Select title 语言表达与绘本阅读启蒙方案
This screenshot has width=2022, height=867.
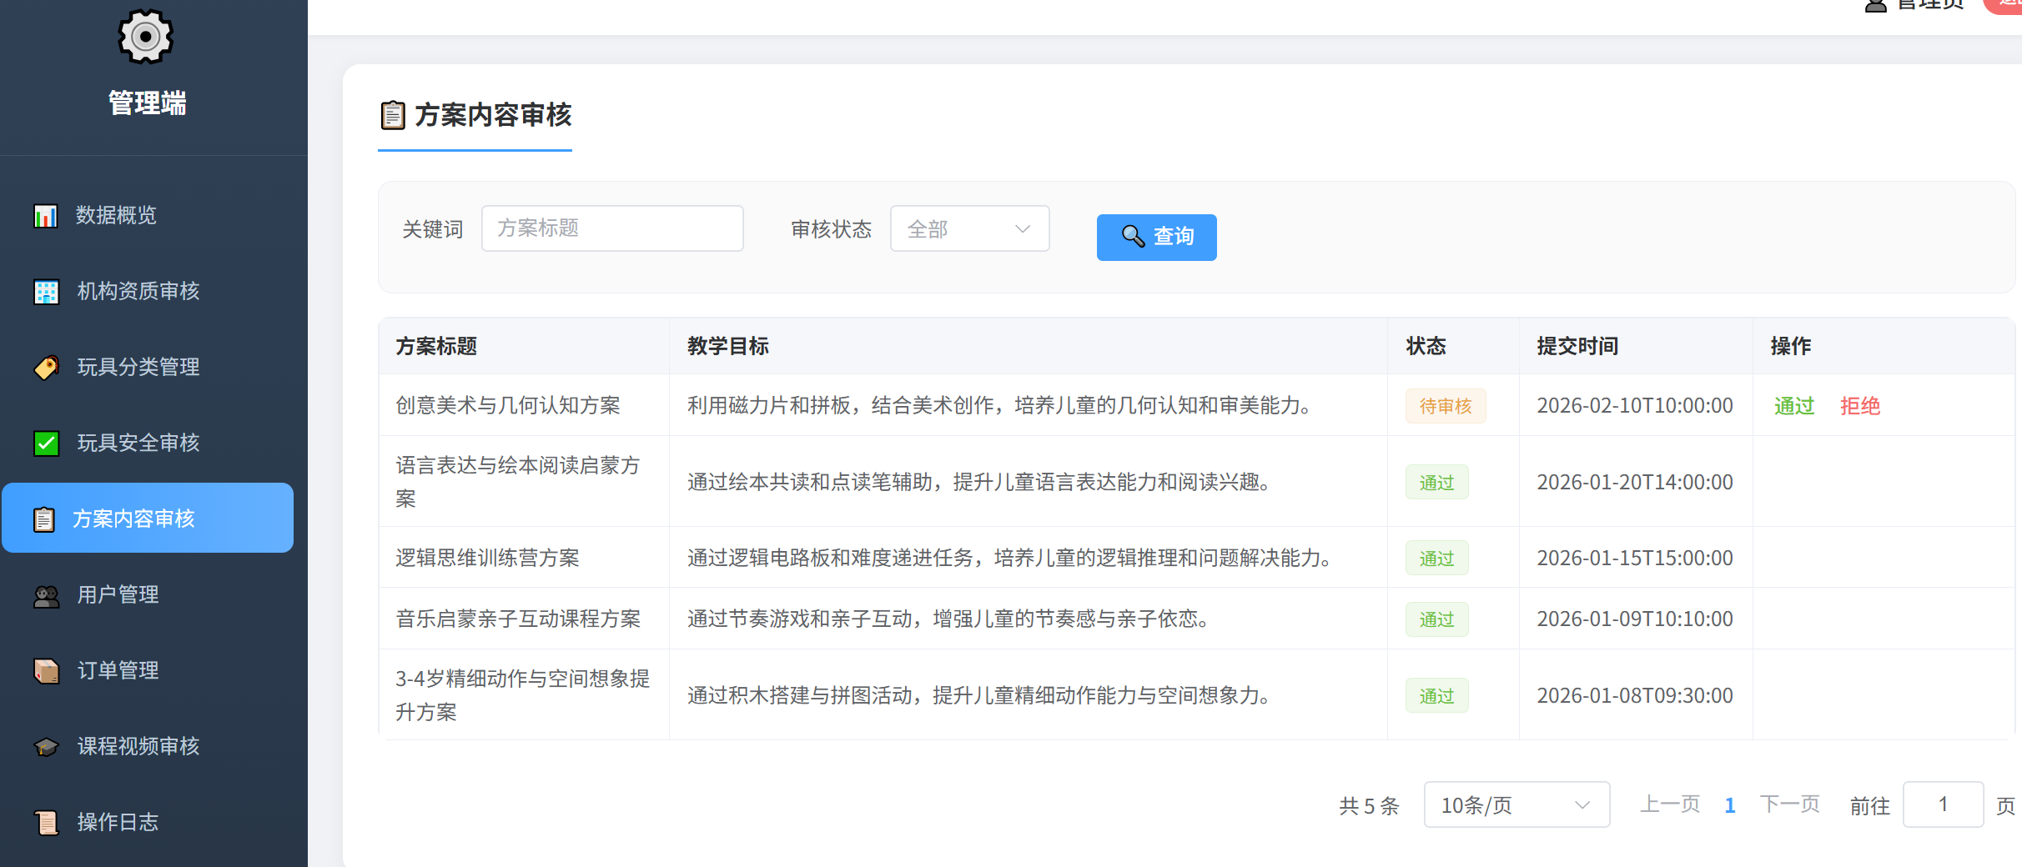(518, 482)
